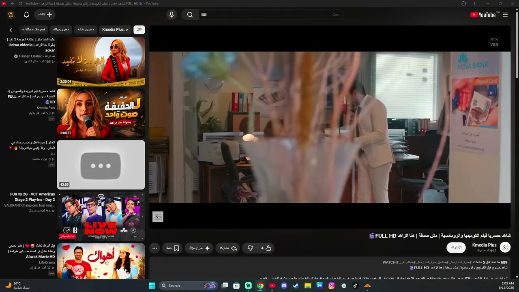The image size is (519, 292).
Task: Save the video (حفظ) to playlist
Action: point(173,248)
